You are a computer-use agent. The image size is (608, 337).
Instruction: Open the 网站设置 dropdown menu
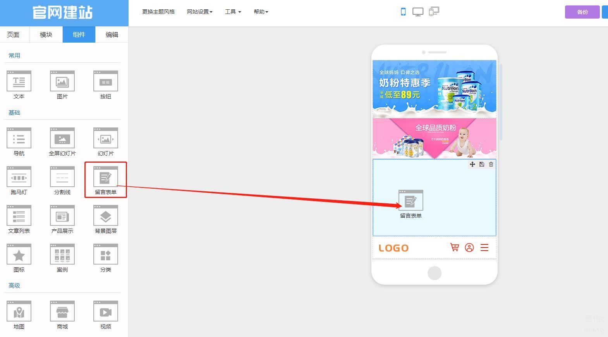coord(199,12)
